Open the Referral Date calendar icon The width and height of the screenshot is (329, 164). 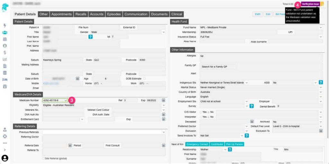click(x=70, y=145)
